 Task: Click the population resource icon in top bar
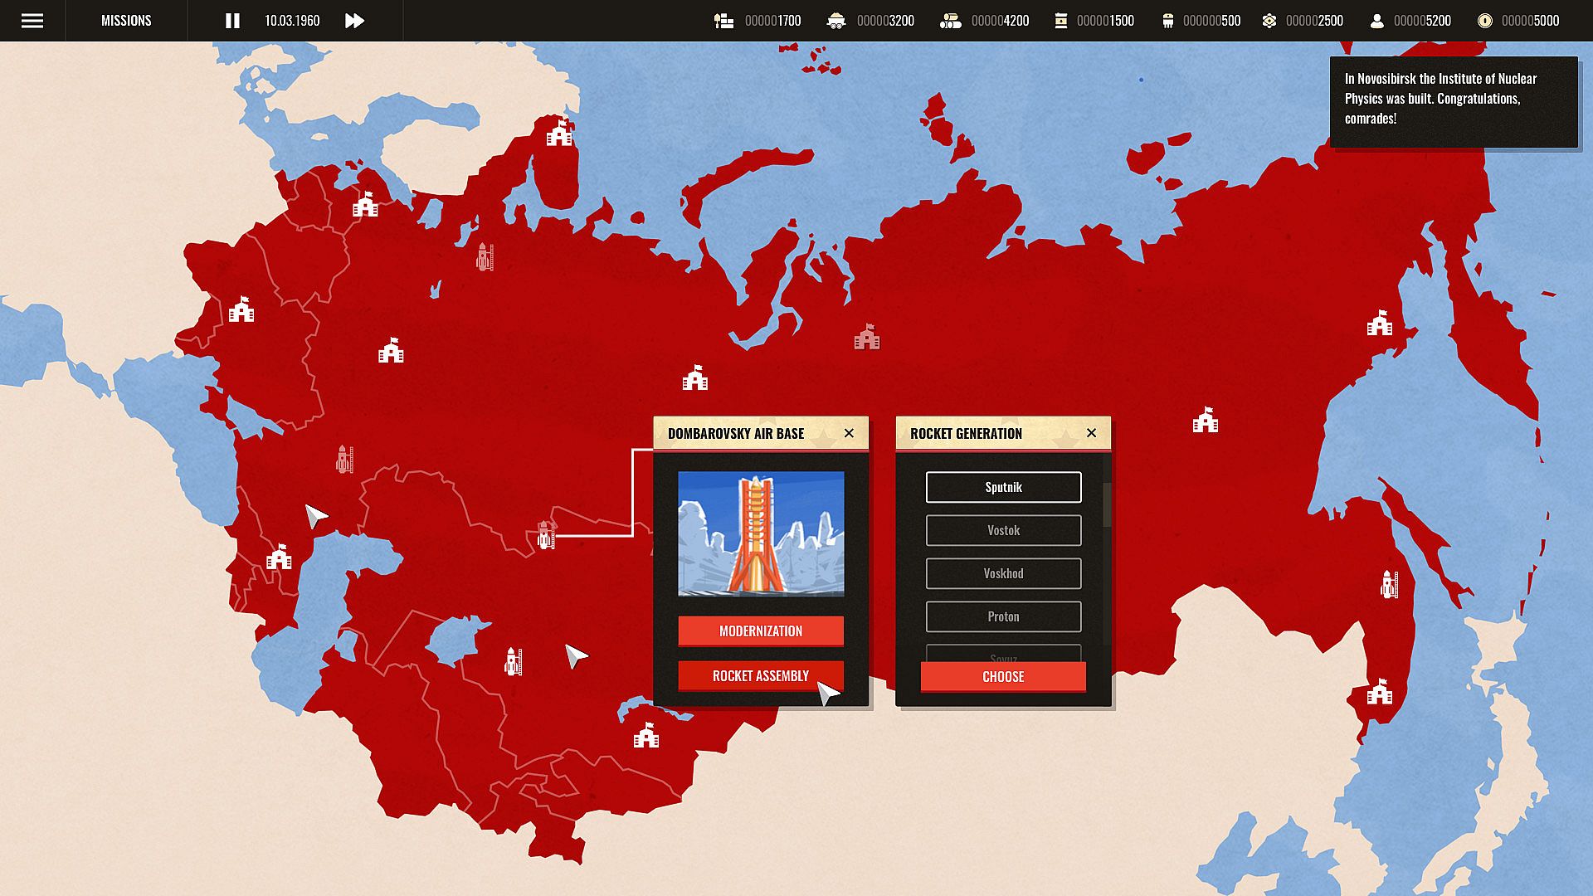pos(1376,21)
